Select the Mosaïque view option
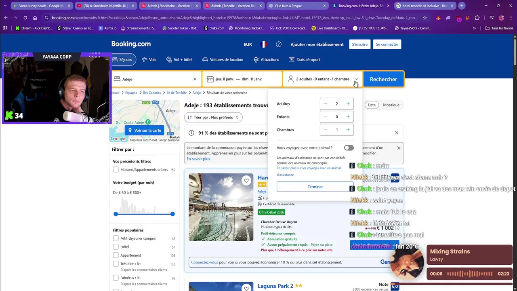 (x=391, y=105)
